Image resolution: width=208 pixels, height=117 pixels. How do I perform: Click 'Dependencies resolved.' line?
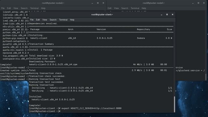[43, 24]
